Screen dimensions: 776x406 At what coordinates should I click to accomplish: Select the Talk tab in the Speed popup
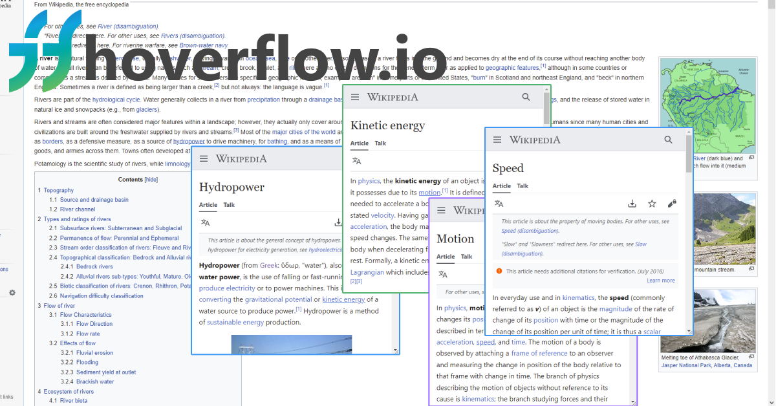pyautogui.click(x=523, y=186)
